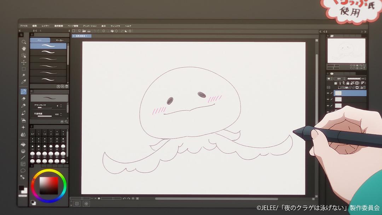Click the canvas horizontal scrollbar
This screenshot has height=215, width=382.
coord(216,199)
